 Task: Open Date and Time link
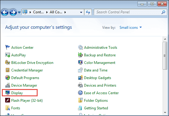pos(96,70)
